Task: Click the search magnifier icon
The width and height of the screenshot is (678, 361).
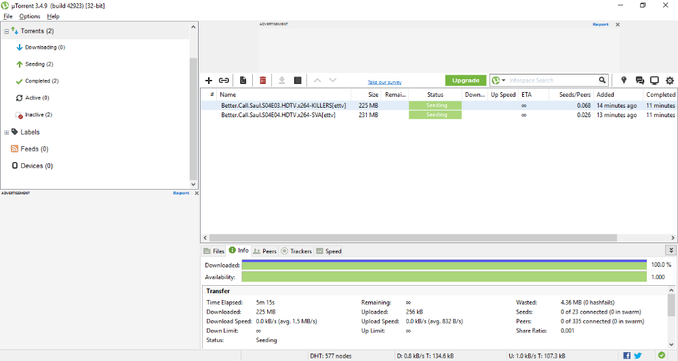Action: tap(602, 81)
